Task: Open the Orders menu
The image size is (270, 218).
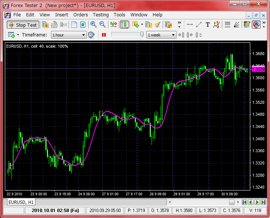Action: (x=80, y=15)
